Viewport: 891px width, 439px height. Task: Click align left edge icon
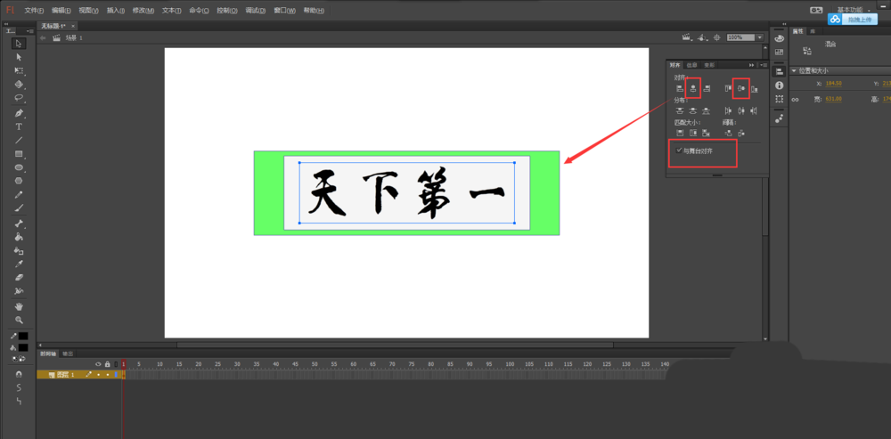[680, 88]
